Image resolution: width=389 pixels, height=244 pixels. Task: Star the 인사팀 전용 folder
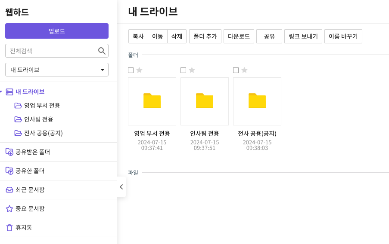192,70
